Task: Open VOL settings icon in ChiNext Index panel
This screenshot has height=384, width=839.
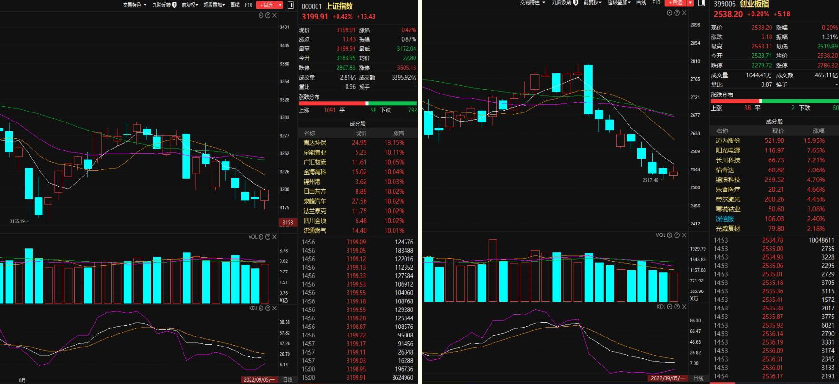Action: click(670, 235)
